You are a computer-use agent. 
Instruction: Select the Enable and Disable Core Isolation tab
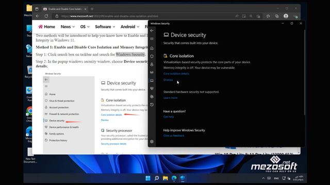tap(64, 9)
